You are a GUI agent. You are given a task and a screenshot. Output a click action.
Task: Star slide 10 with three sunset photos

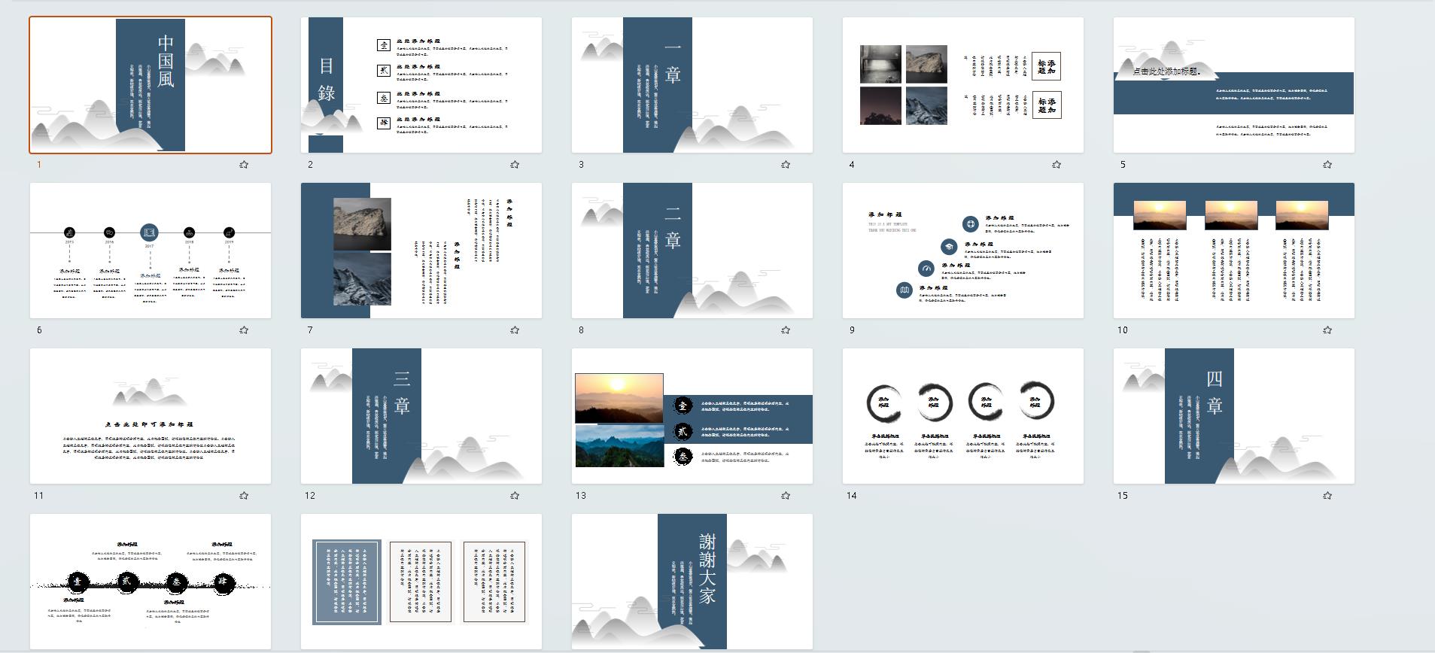[1327, 330]
